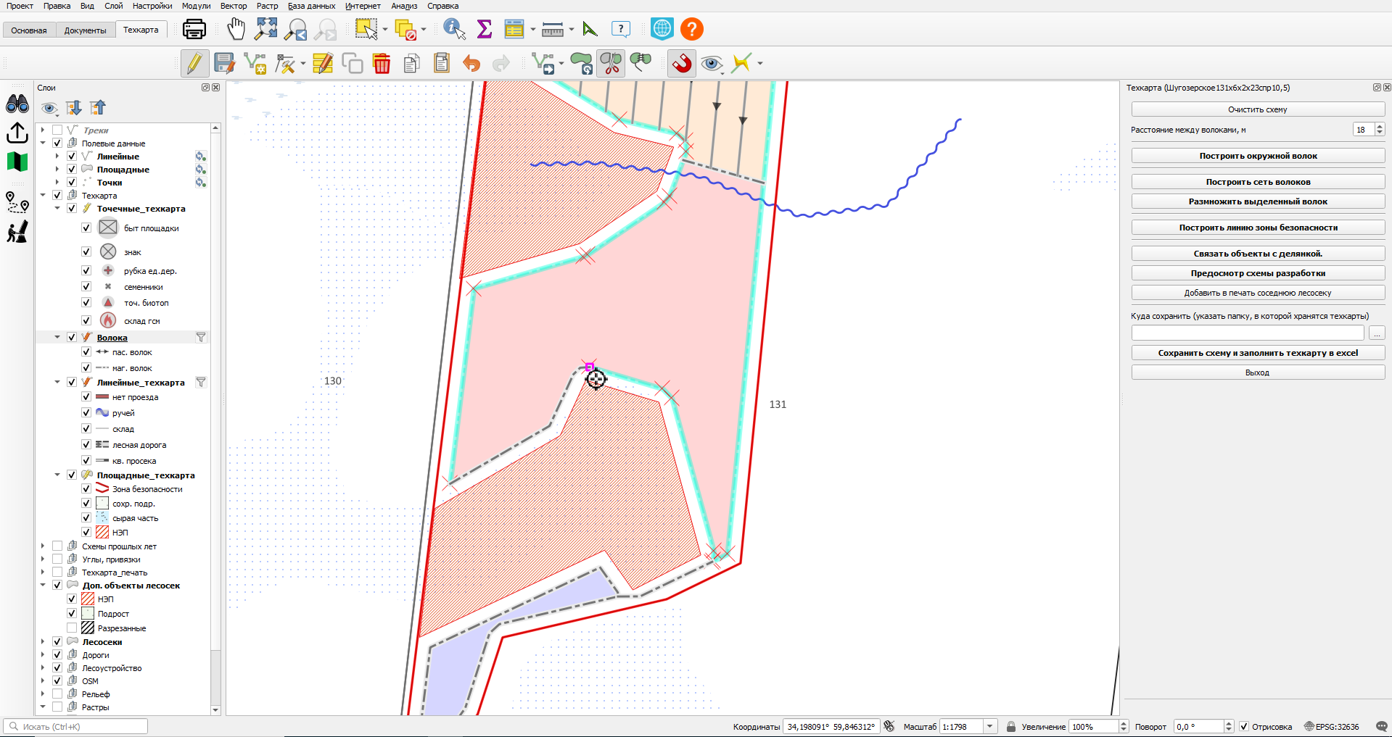This screenshot has height=737, width=1392.
Task: Click Построить сеть волоков button
Action: click(1258, 182)
